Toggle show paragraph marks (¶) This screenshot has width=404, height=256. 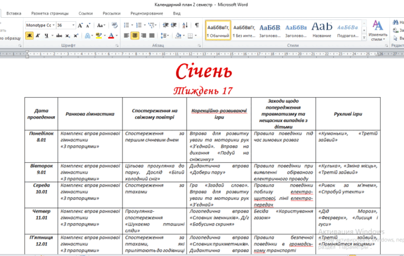coord(196,25)
